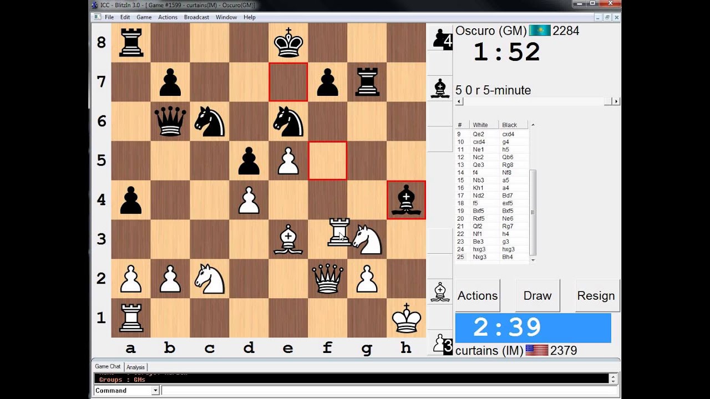Select the black rook on a8
The image size is (710, 399).
pos(131,43)
